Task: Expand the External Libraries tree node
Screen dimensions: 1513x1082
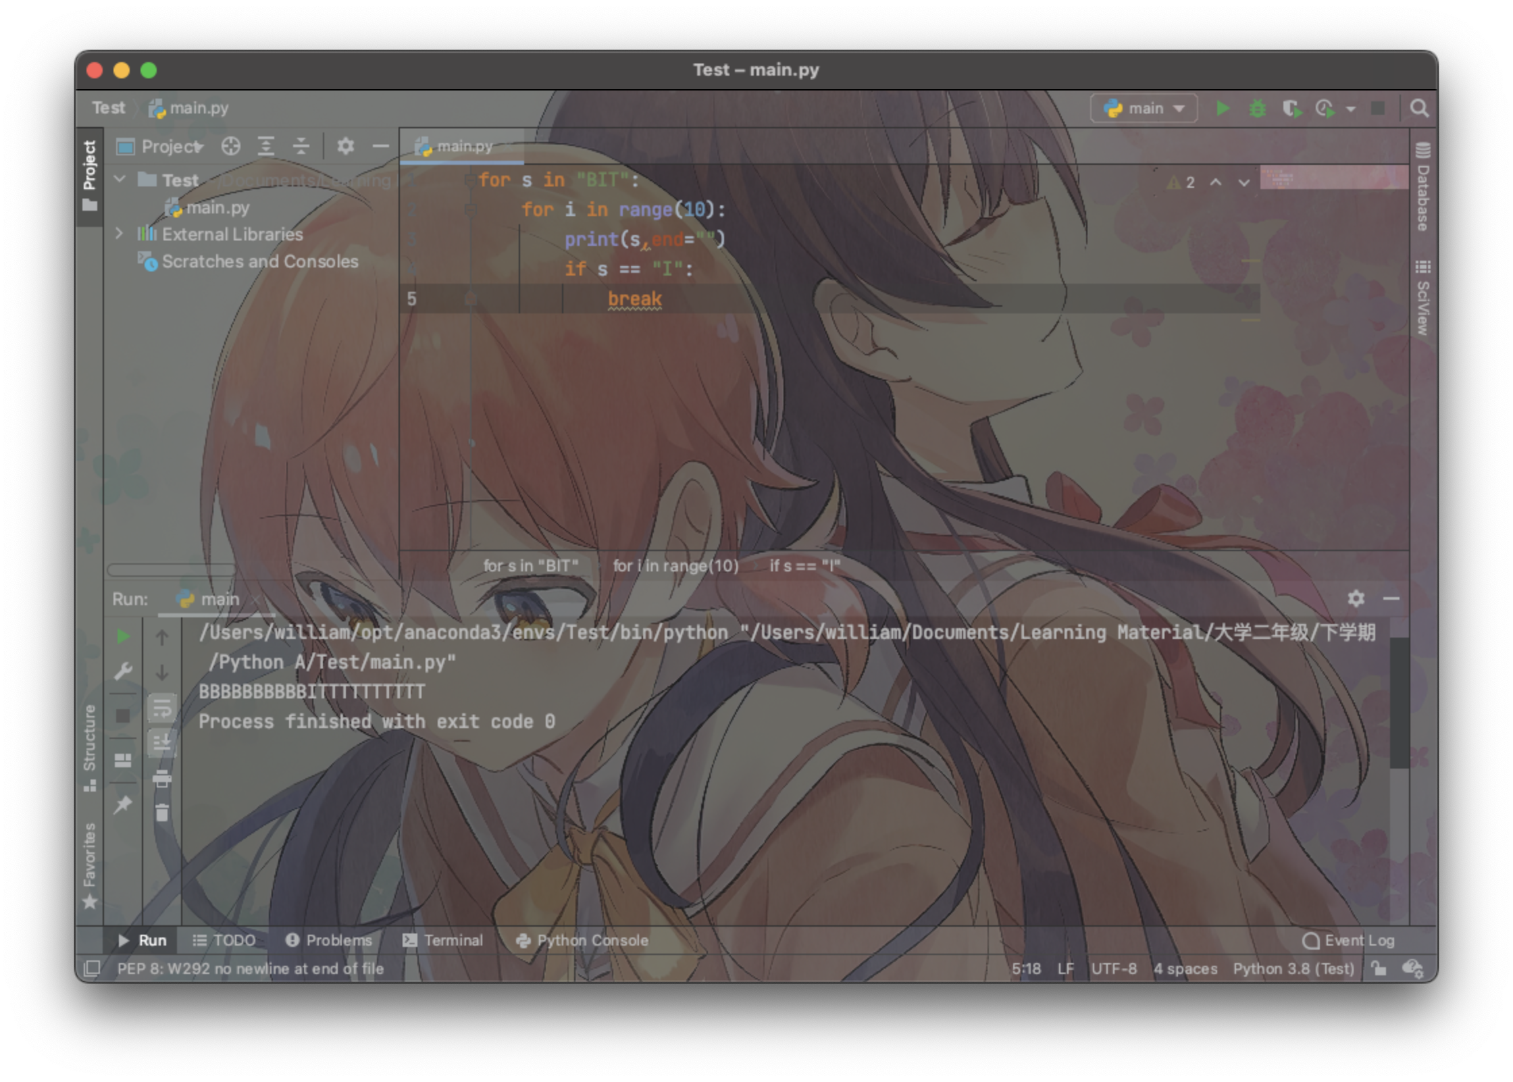Action: coord(120,234)
